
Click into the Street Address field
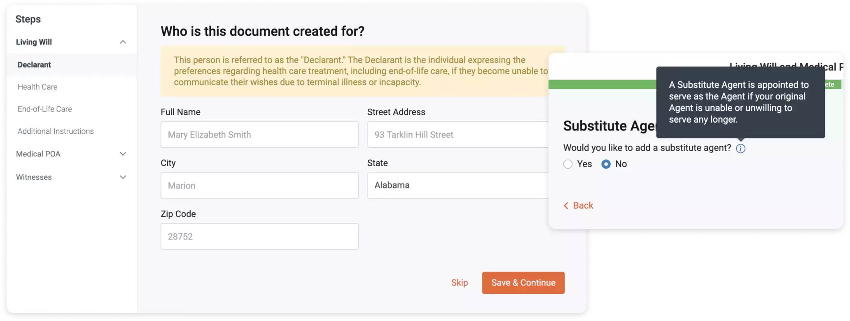pyautogui.click(x=457, y=135)
